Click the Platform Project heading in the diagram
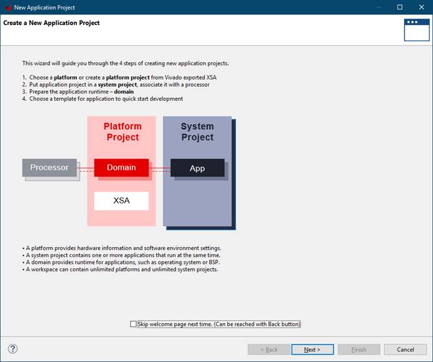 coord(122,132)
